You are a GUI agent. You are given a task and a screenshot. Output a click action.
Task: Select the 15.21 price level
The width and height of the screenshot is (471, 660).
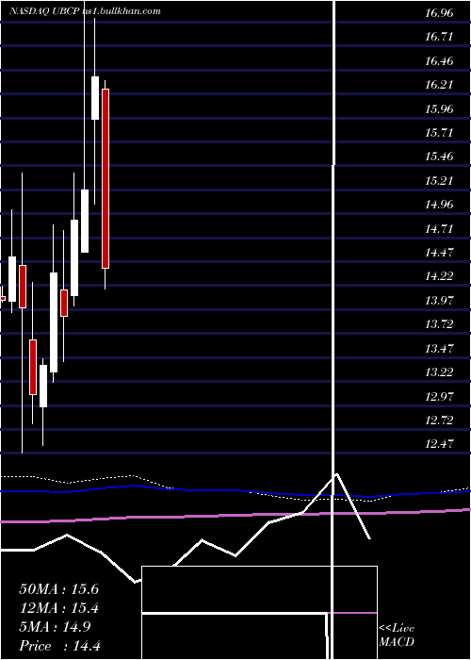[439, 181]
